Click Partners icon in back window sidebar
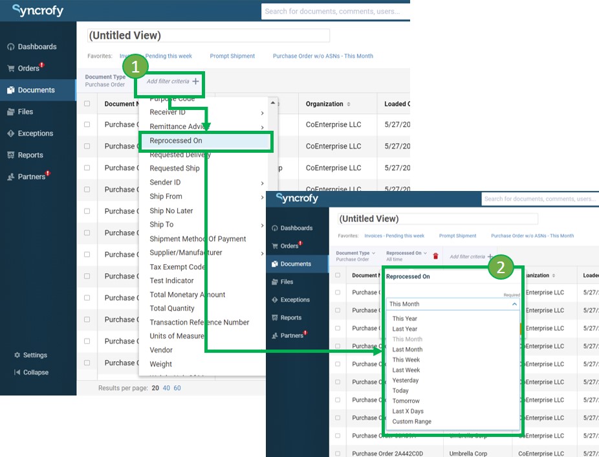Viewport: 599px width, 457px height. coord(11,177)
